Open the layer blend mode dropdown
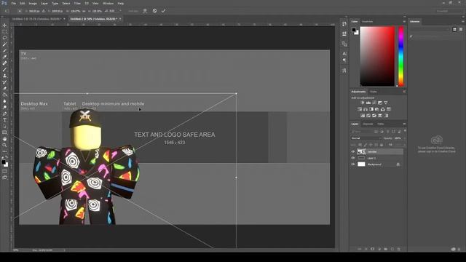 click(366, 138)
